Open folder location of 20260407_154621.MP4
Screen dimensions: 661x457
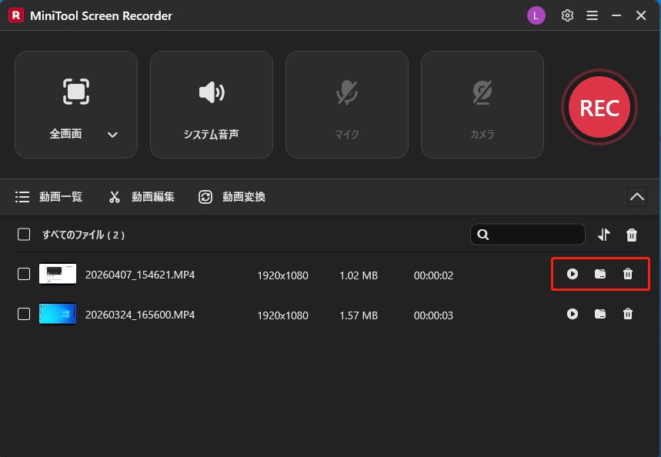click(600, 274)
